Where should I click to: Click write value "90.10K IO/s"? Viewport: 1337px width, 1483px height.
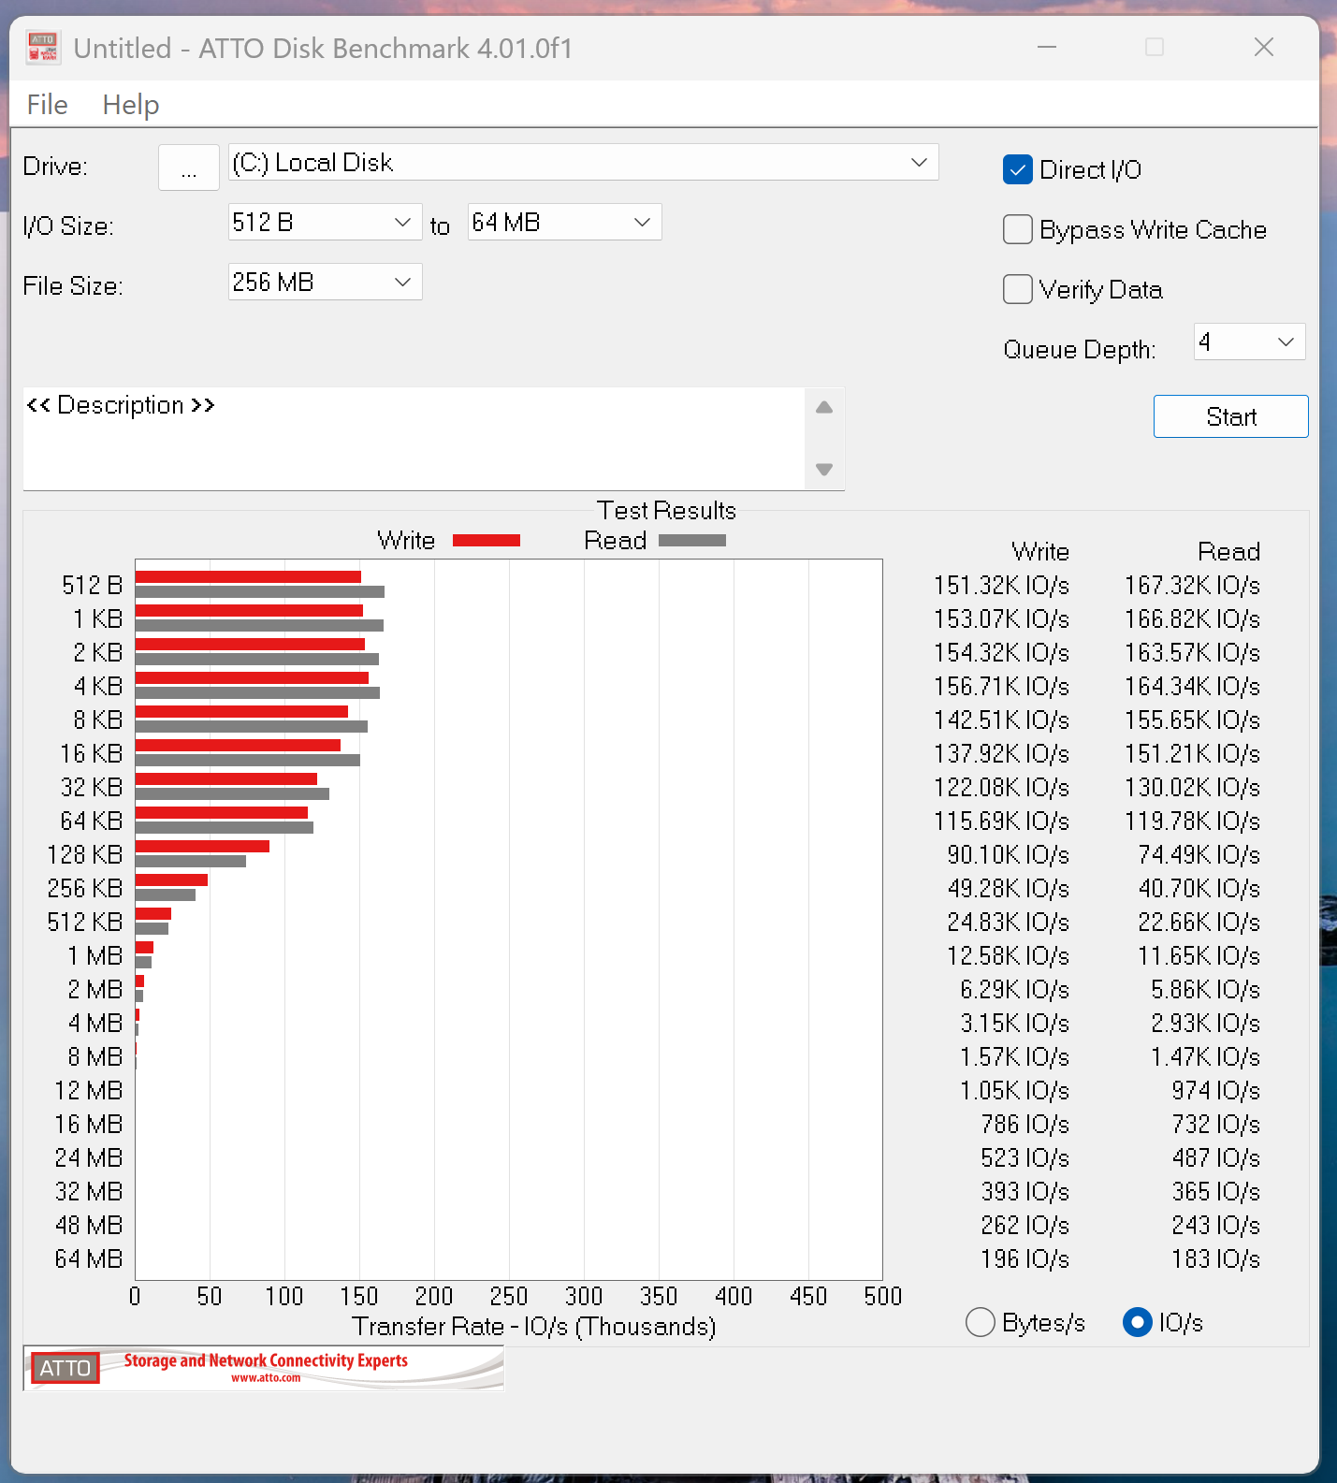(1008, 855)
